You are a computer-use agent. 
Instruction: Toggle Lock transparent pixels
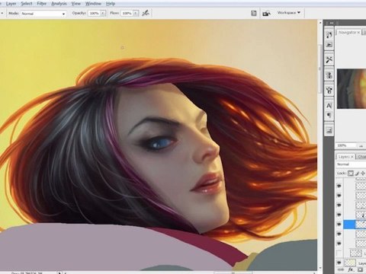click(351, 174)
